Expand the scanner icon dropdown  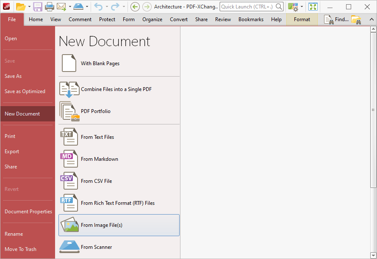tap(87, 7)
